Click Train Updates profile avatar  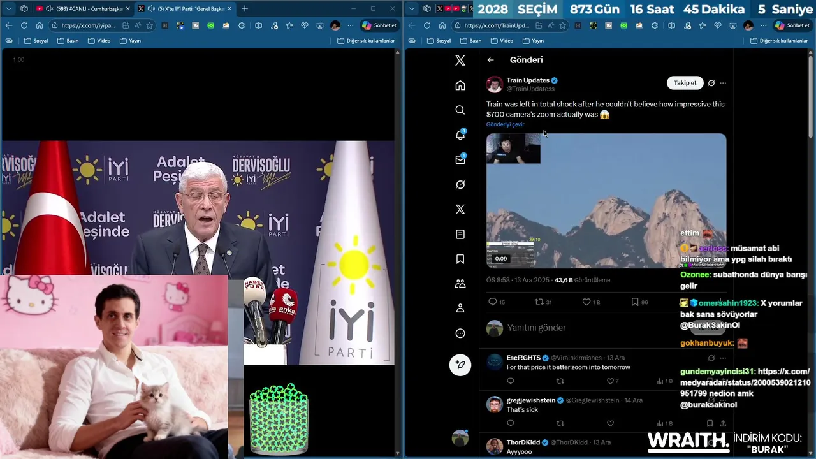(495, 84)
